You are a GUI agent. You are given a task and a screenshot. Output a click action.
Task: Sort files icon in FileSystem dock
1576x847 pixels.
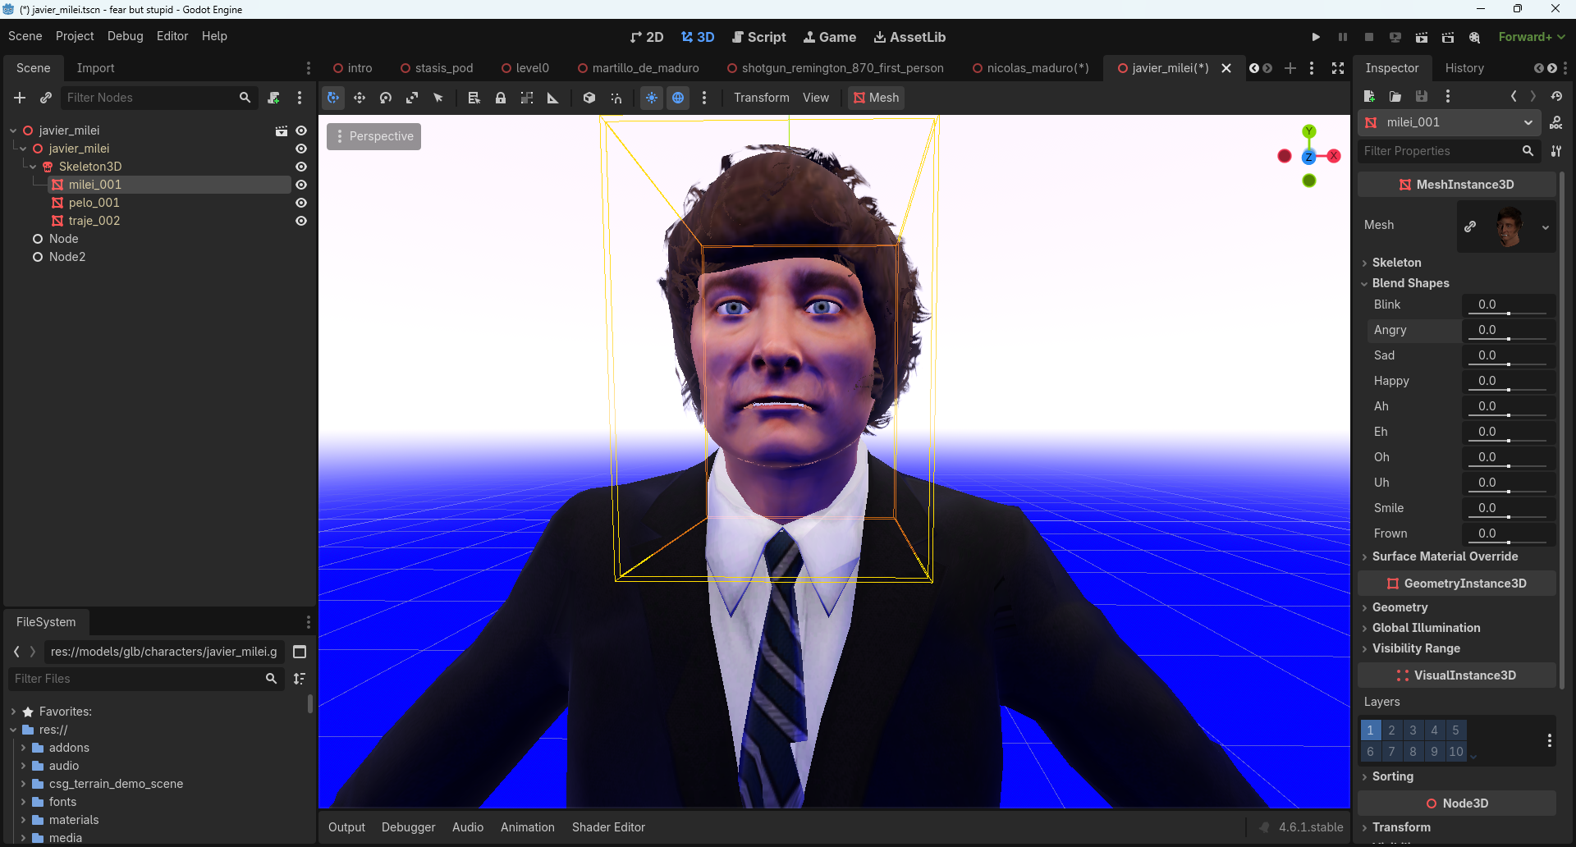(300, 679)
